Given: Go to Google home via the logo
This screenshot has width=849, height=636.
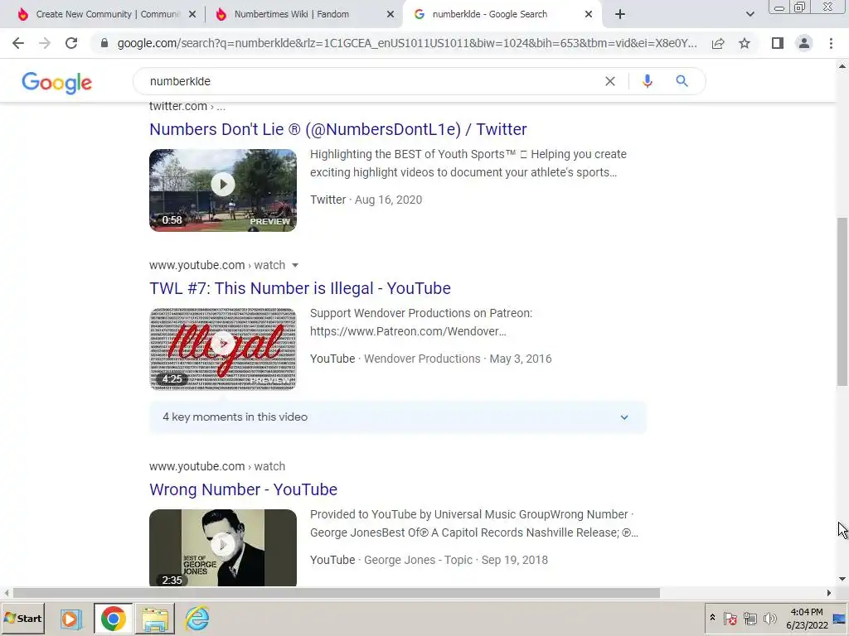Looking at the screenshot, I should pyautogui.click(x=57, y=82).
